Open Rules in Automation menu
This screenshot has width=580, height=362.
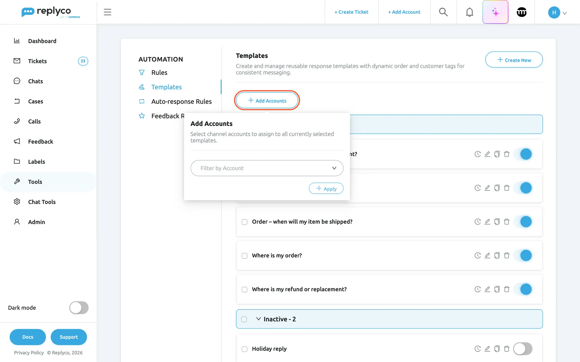click(159, 73)
